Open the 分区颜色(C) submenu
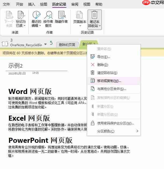164x169 pixels. (114, 131)
